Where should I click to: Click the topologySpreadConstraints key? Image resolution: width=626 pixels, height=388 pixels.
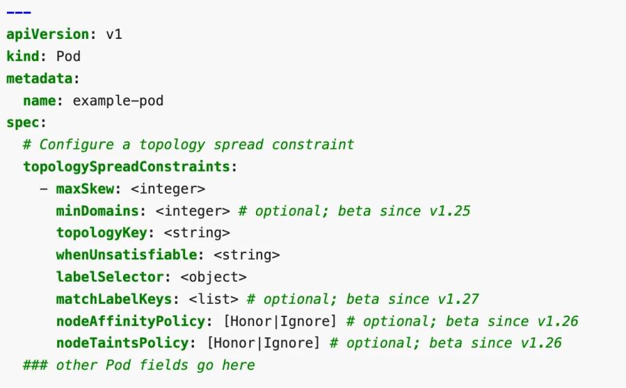pyautogui.click(x=127, y=167)
